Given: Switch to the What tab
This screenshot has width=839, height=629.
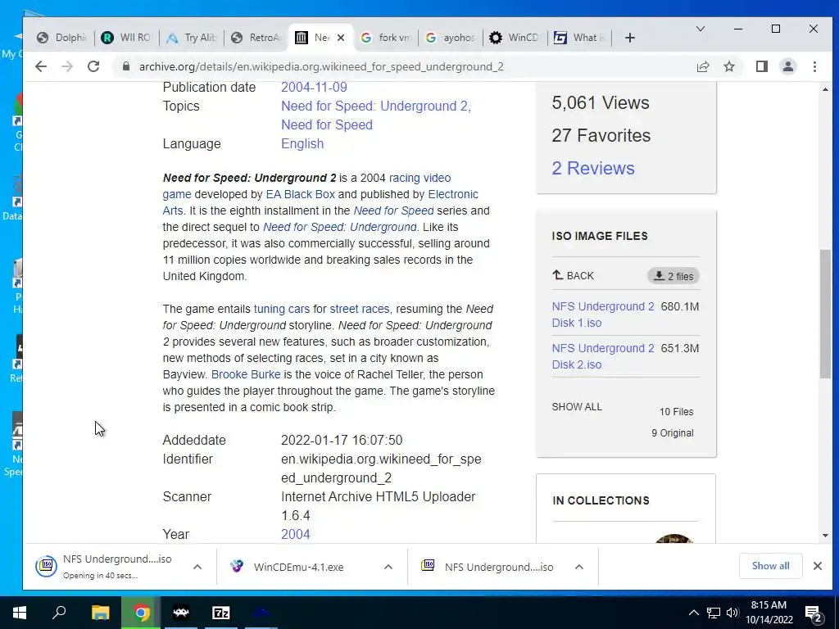Looking at the screenshot, I should pos(580,38).
